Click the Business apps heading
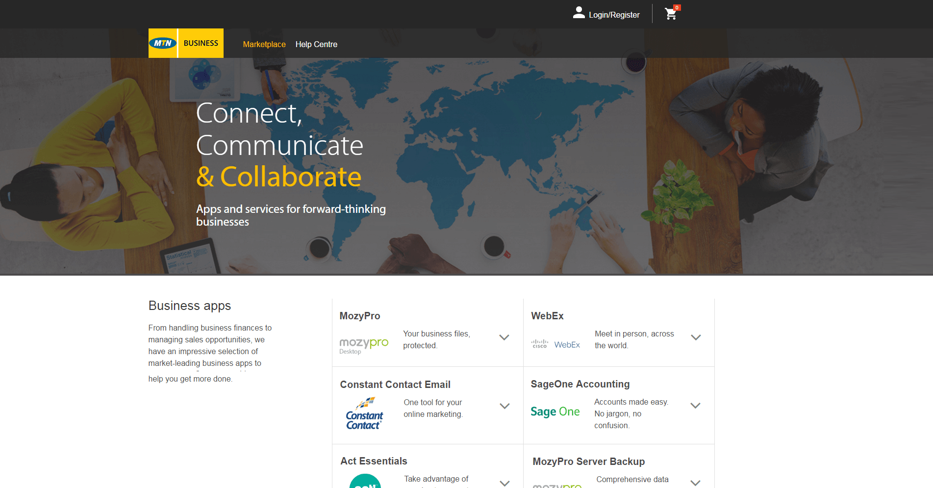933x488 pixels. click(x=190, y=306)
